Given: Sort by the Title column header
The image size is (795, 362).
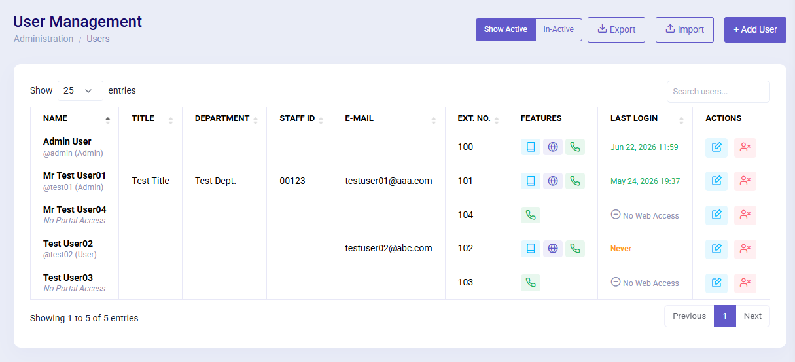Looking at the screenshot, I should pyautogui.click(x=150, y=118).
